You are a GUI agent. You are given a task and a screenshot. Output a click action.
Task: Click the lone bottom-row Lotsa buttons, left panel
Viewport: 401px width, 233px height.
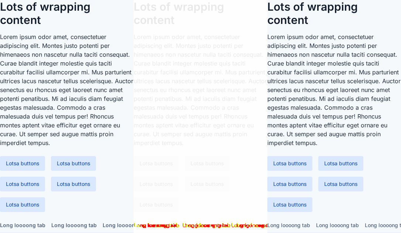point(23,205)
